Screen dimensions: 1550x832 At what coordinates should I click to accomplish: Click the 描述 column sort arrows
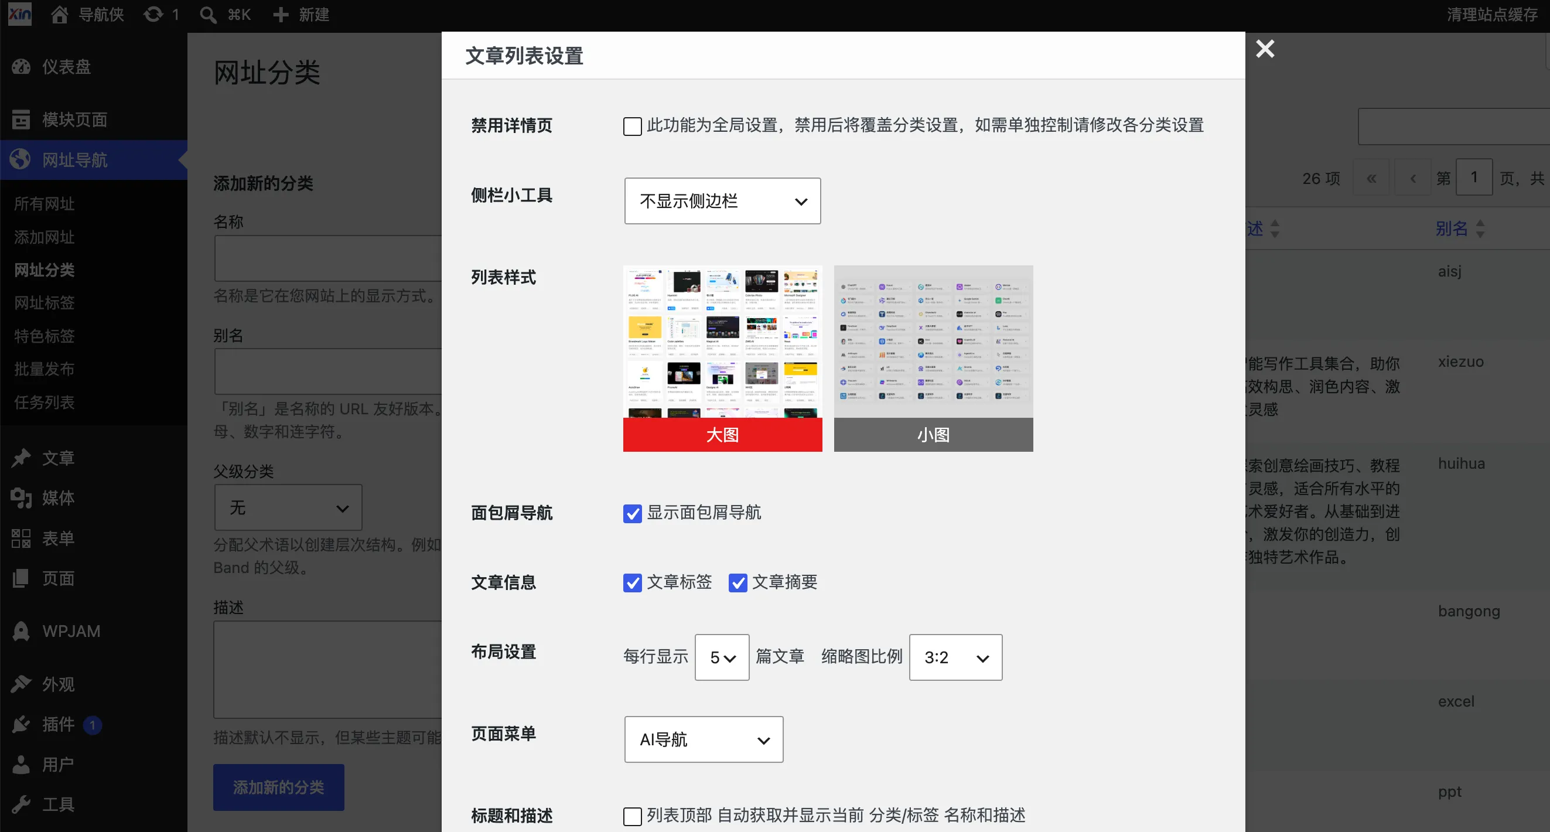1275,229
